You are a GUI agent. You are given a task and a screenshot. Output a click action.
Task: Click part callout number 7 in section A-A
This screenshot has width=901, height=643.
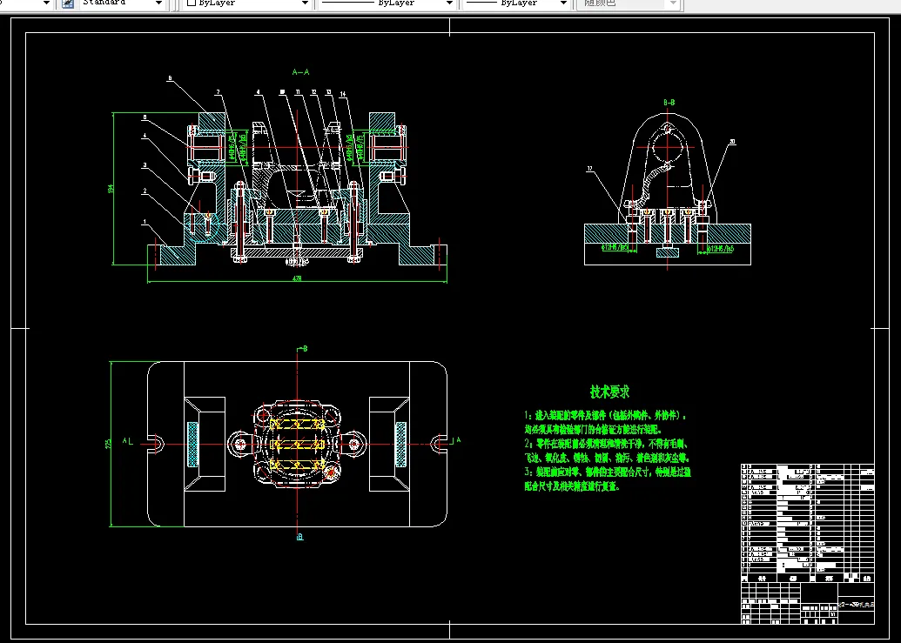[x=219, y=92]
